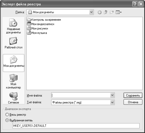Select the Выбранная ветвь radio button

coord(7,120)
